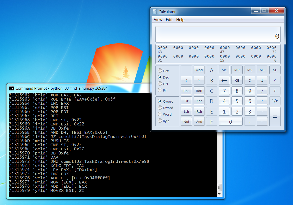The height and width of the screenshot is (205, 293).
Task: Click the M- button
Action: point(275,70)
